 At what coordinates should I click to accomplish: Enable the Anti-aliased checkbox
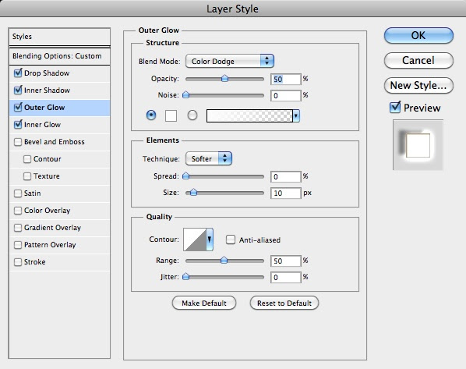(x=231, y=239)
